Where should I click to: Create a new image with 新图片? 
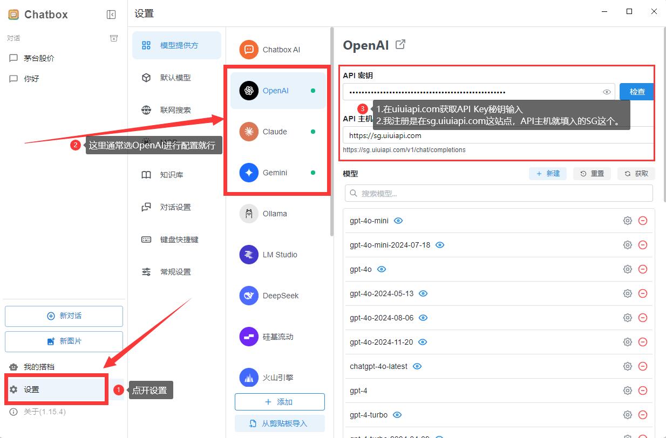(x=64, y=341)
